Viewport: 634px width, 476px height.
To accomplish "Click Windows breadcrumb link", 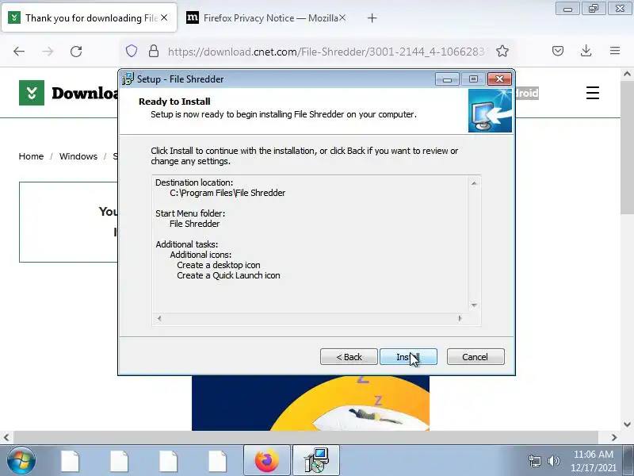I will pyautogui.click(x=78, y=156).
